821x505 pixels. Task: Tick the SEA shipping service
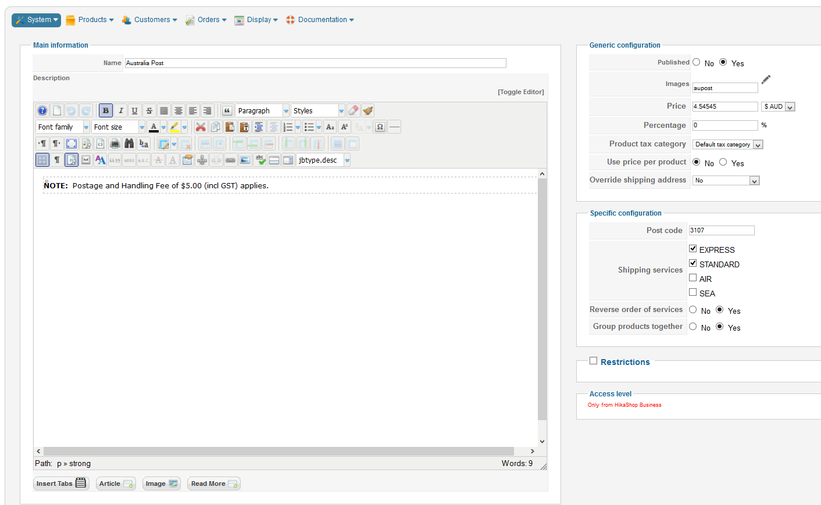[693, 292]
